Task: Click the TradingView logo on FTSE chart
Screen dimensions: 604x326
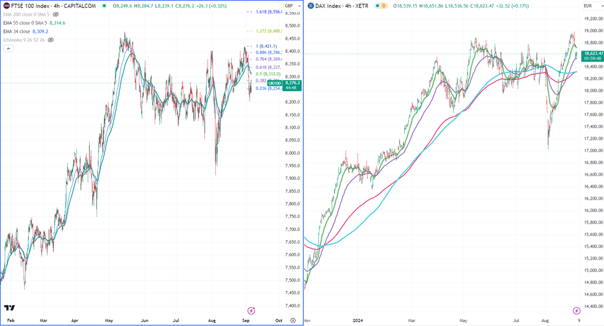Action: point(9,307)
